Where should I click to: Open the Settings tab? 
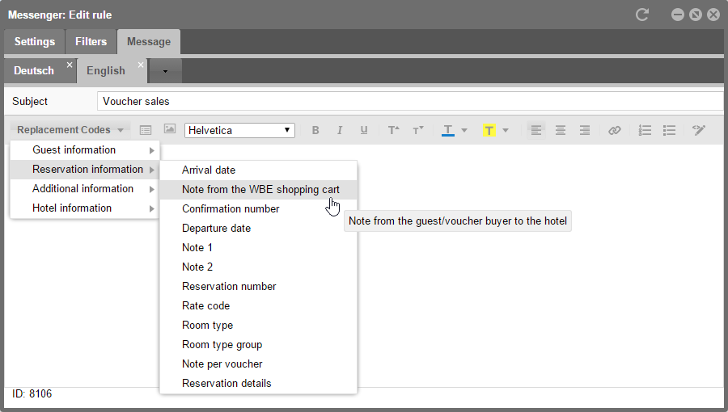click(34, 42)
